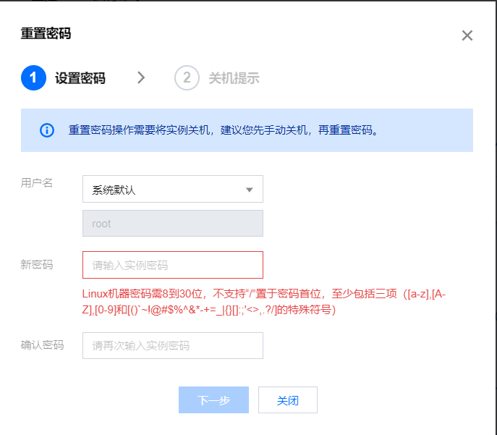Click the 重置密码 dialog title

[46, 33]
